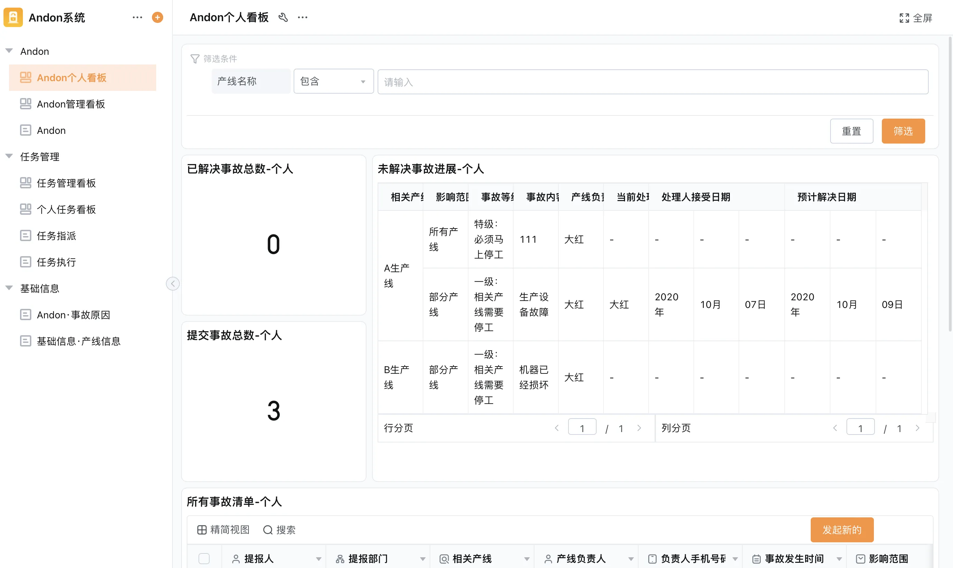This screenshot has width=953, height=568.
Task: Open more options next to Andon系统
Action: point(137,17)
